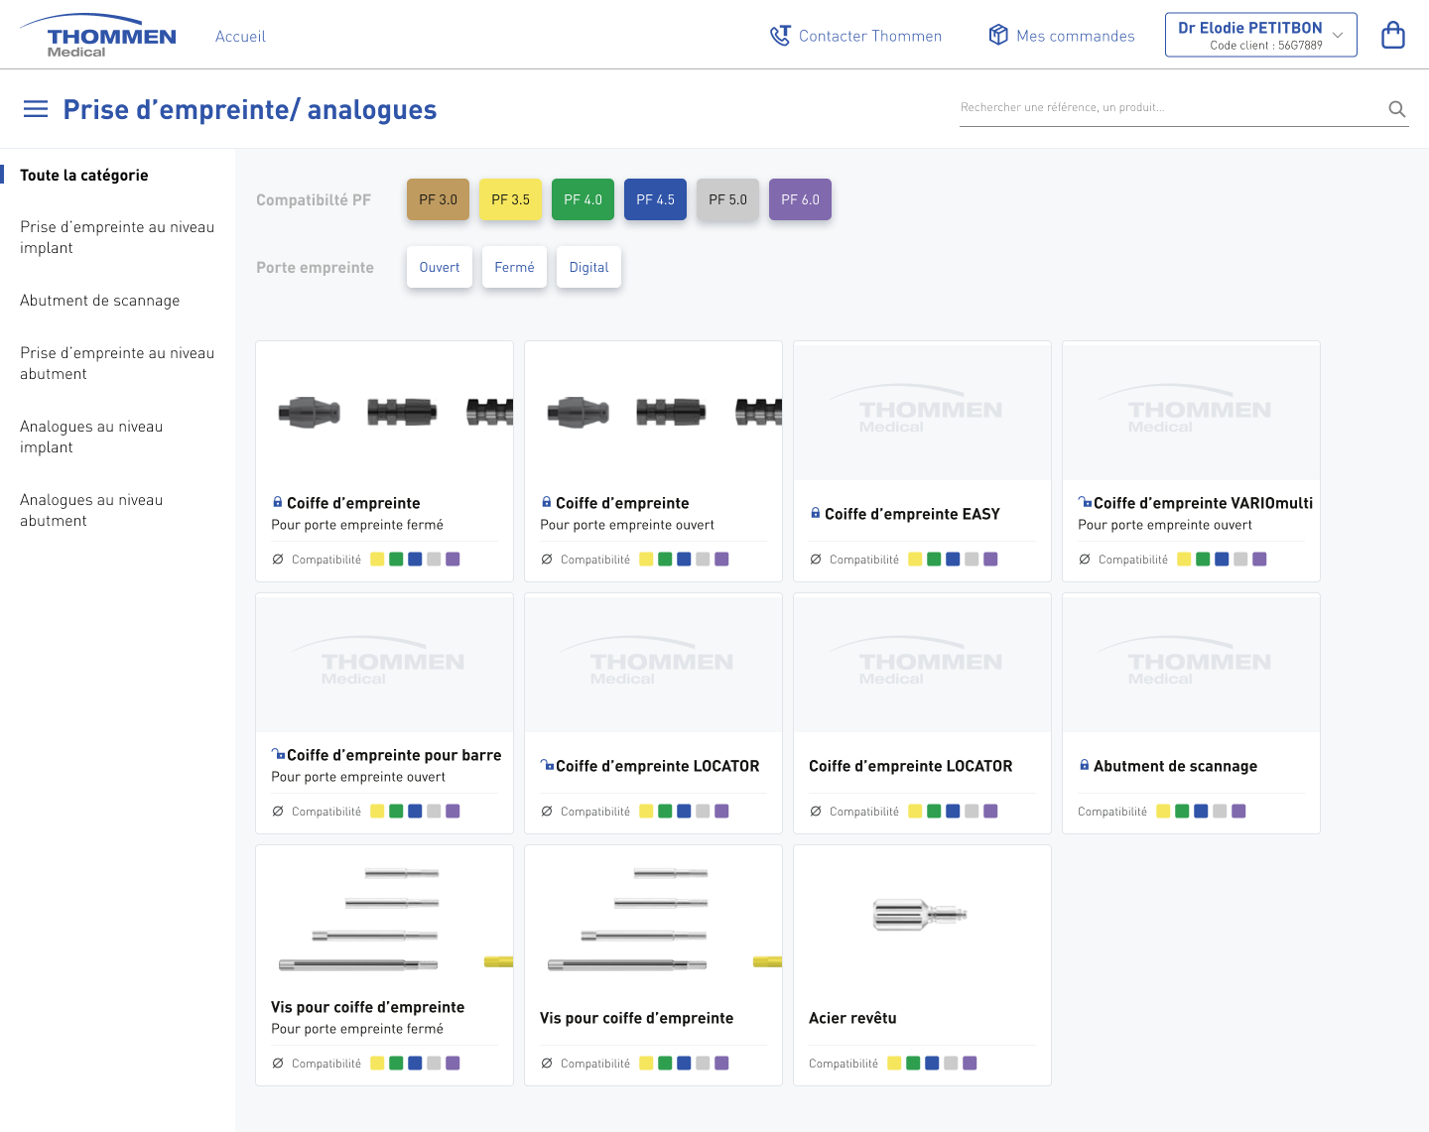The image size is (1429, 1132).
Task: Toggle the PF 6.0 compatibility filter
Action: tap(800, 199)
